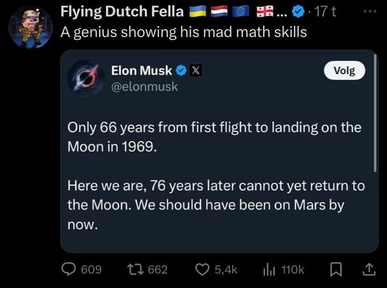Visit the @elonmusk handle link
387x288 pixels.
(x=144, y=86)
